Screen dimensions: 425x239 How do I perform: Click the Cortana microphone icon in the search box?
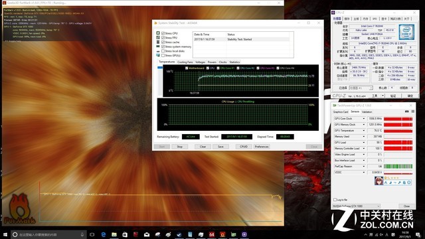[x=82, y=234]
